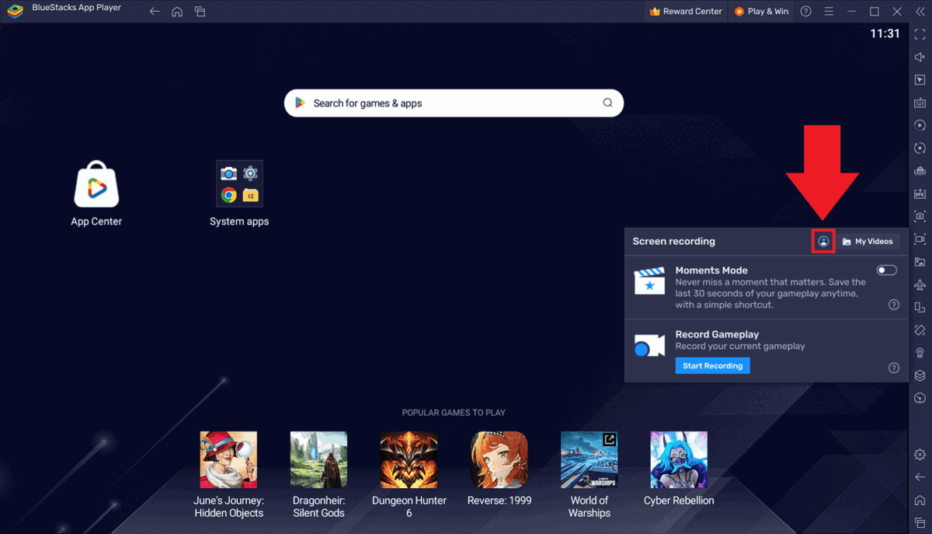Screen dimensions: 932x534
Task: Launch World of Warships from popular games
Action: pyautogui.click(x=589, y=459)
